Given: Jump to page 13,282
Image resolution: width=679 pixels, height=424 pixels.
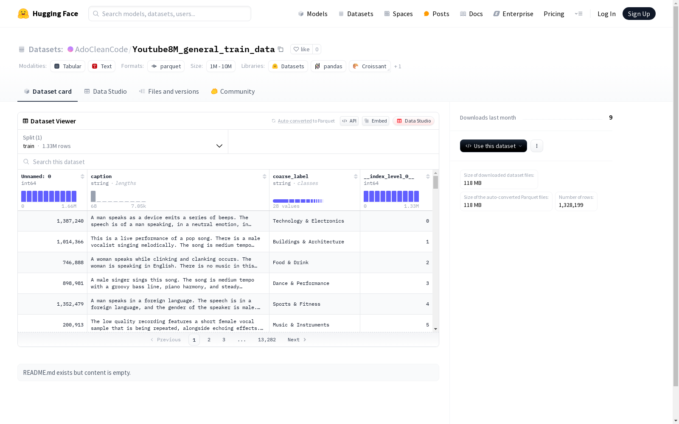Looking at the screenshot, I should coord(267,340).
